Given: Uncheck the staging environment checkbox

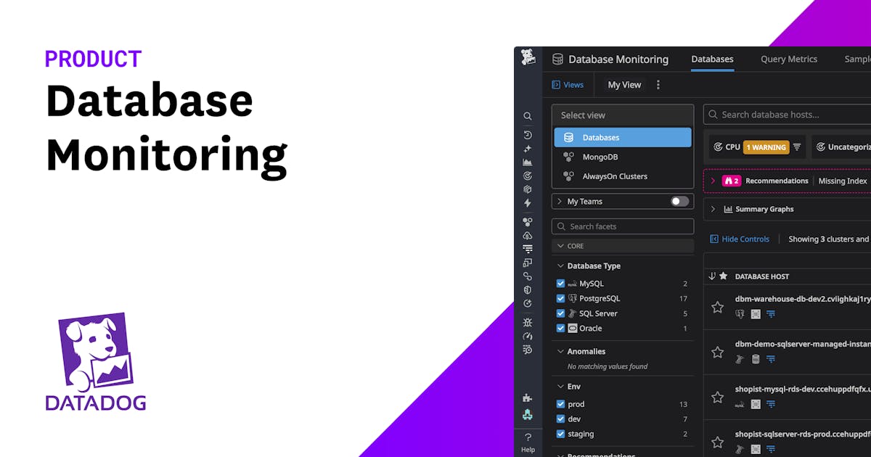Looking at the screenshot, I should tap(560, 434).
